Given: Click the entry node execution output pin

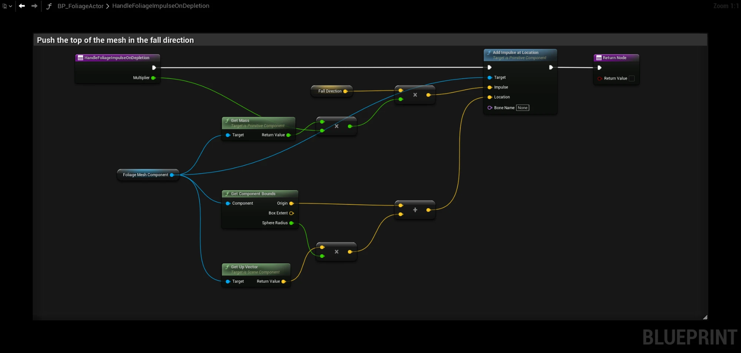Looking at the screenshot, I should [x=154, y=68].
